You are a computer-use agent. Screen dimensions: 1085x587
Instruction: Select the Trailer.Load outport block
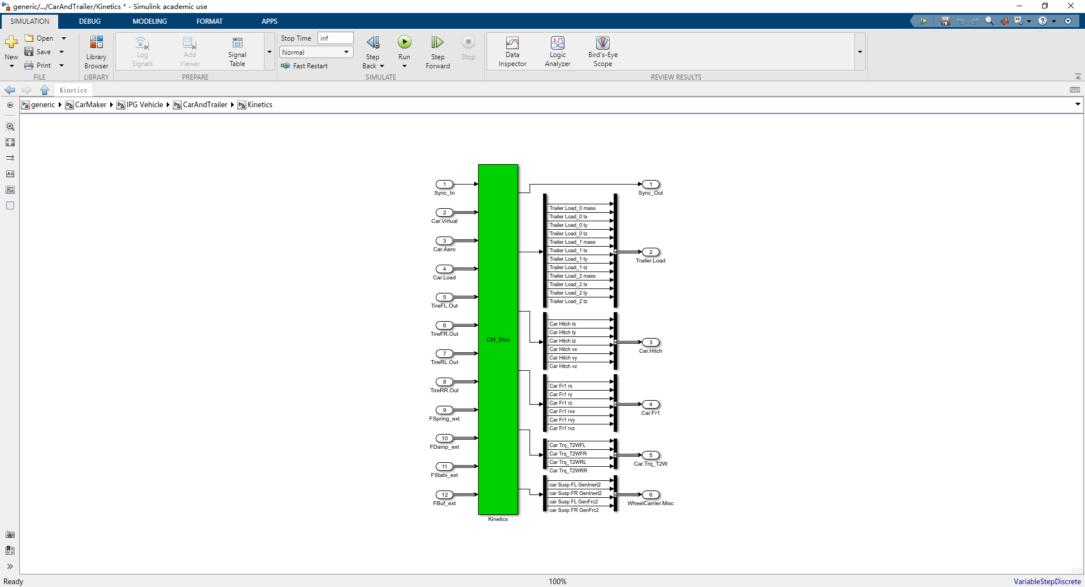click(650, 252)
